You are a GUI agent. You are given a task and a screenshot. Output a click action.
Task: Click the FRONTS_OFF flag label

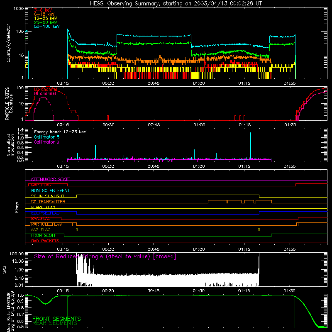point(44,235)
